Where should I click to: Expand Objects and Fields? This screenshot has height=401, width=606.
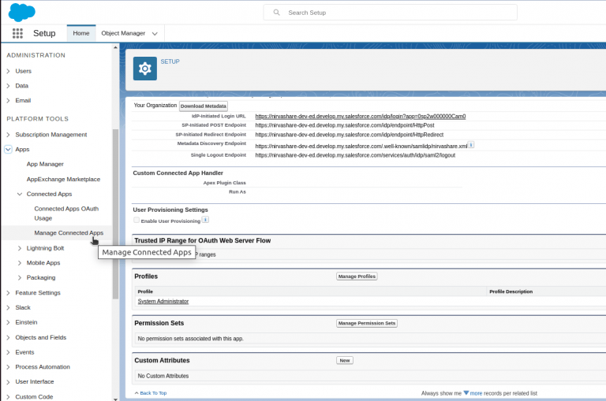(8, 337)
